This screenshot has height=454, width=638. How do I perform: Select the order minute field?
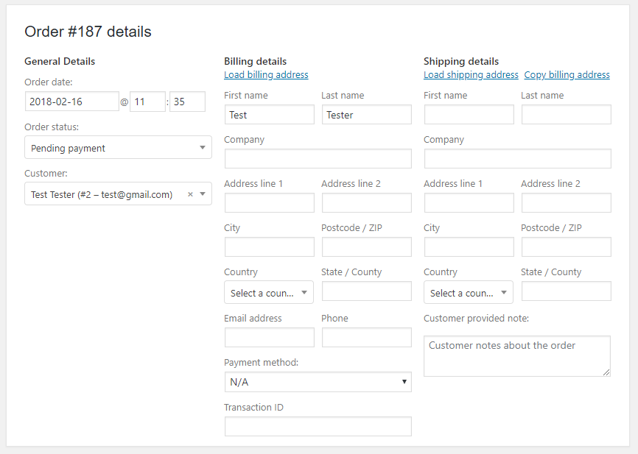(x=187, y=102)
